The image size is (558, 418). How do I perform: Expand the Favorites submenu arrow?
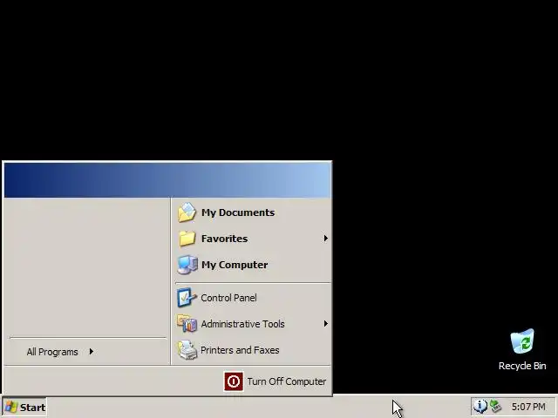click(325, 239)
